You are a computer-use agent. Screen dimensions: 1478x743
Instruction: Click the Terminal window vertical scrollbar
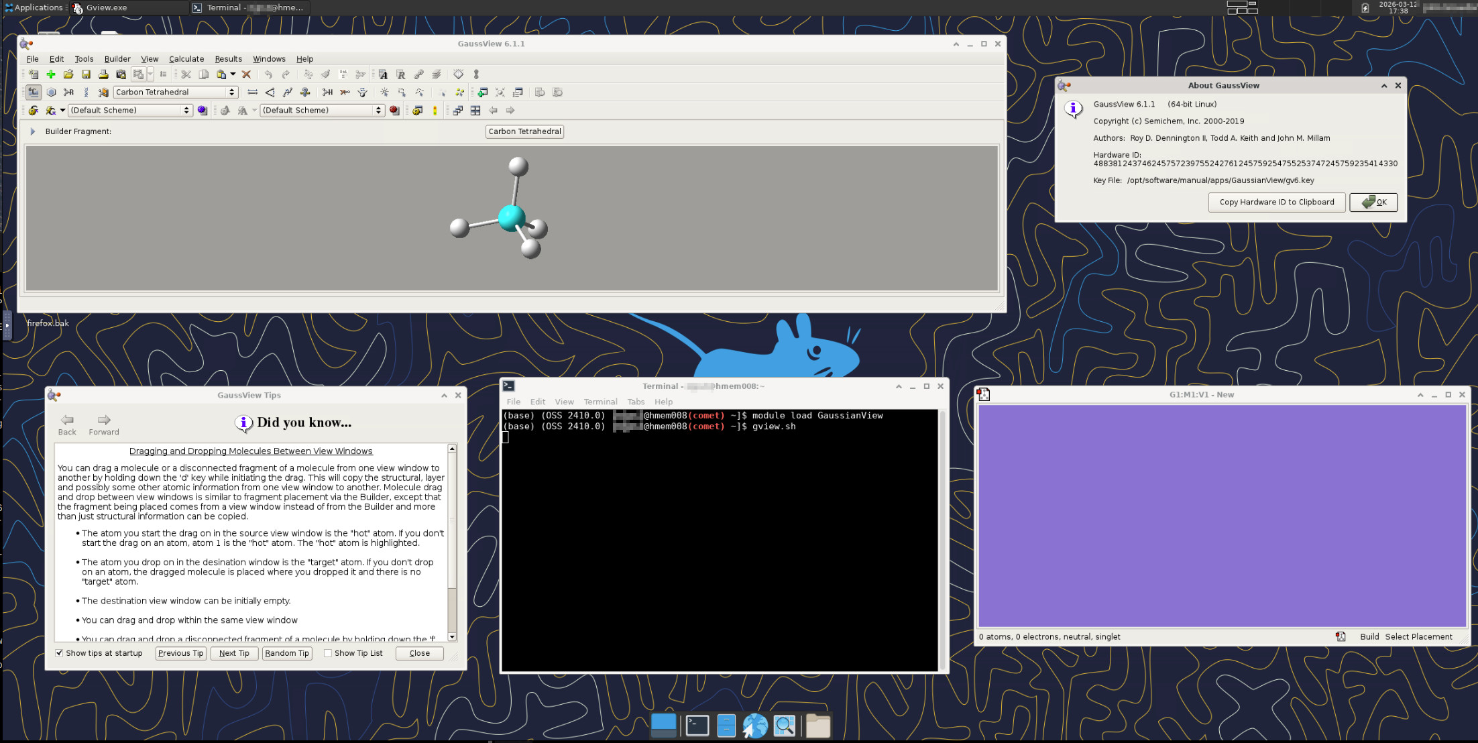pos(942,540)
